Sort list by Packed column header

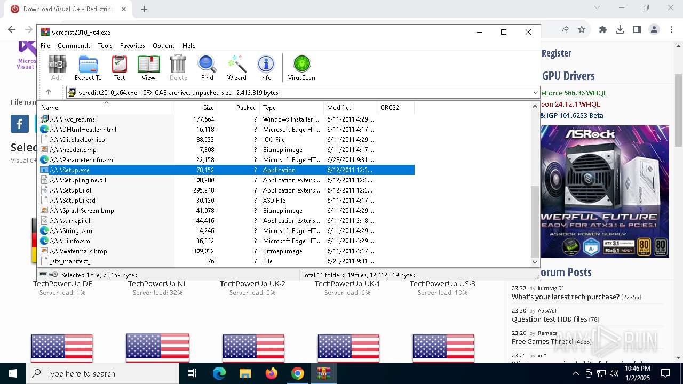coord(238,107)
